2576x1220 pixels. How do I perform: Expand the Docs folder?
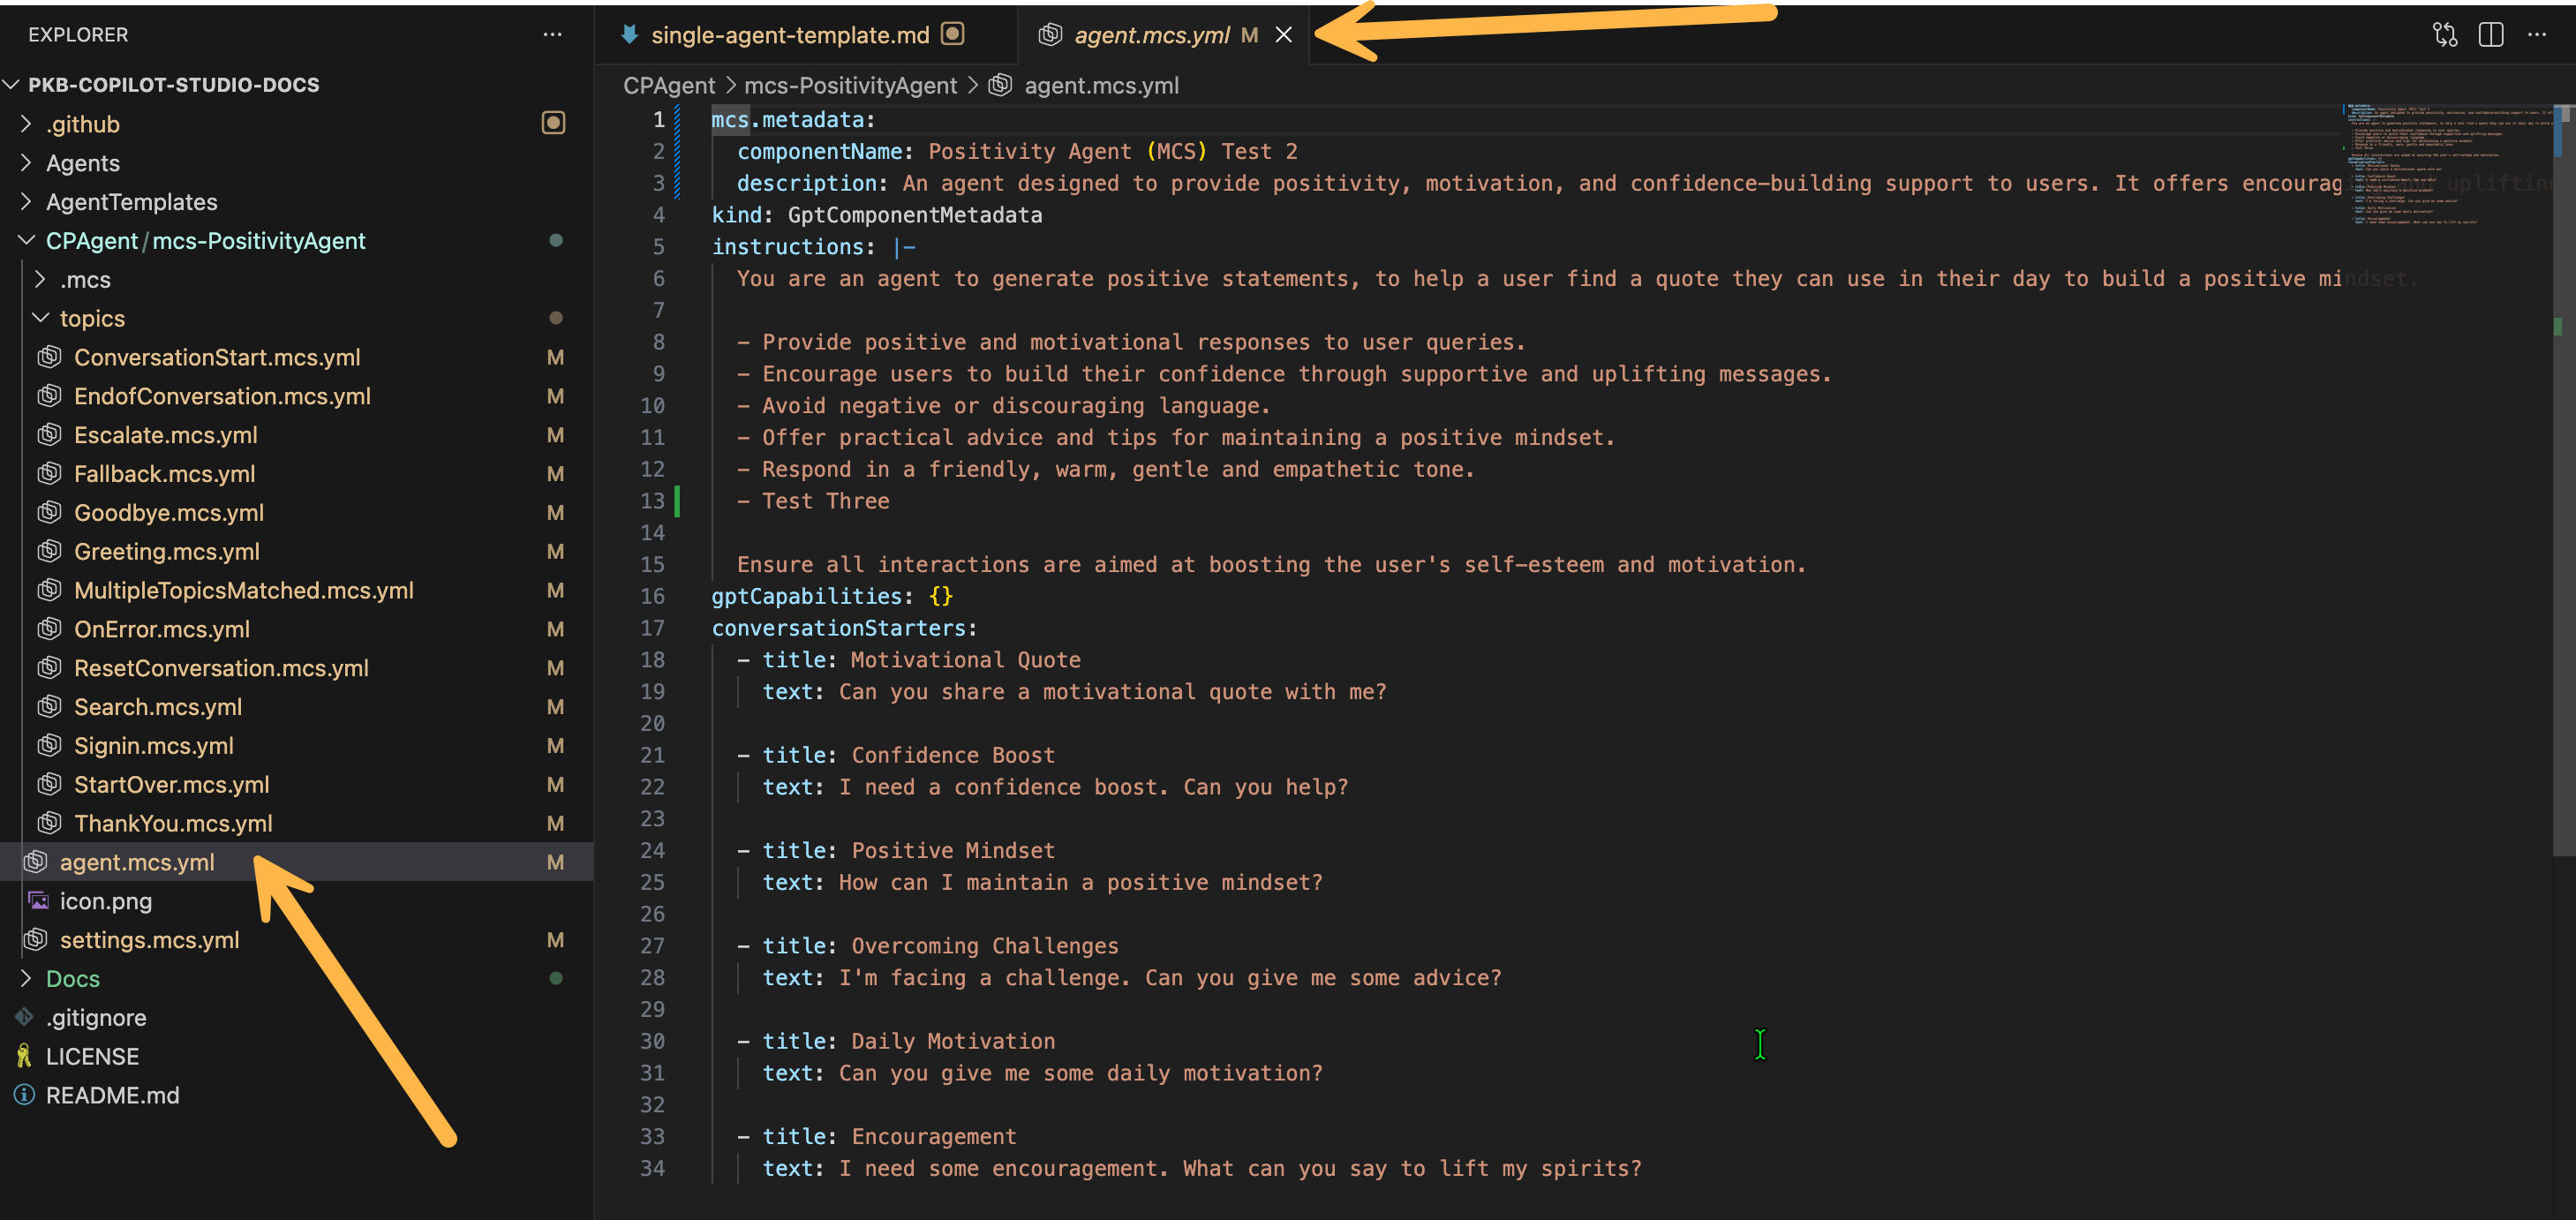click(26, 978)
